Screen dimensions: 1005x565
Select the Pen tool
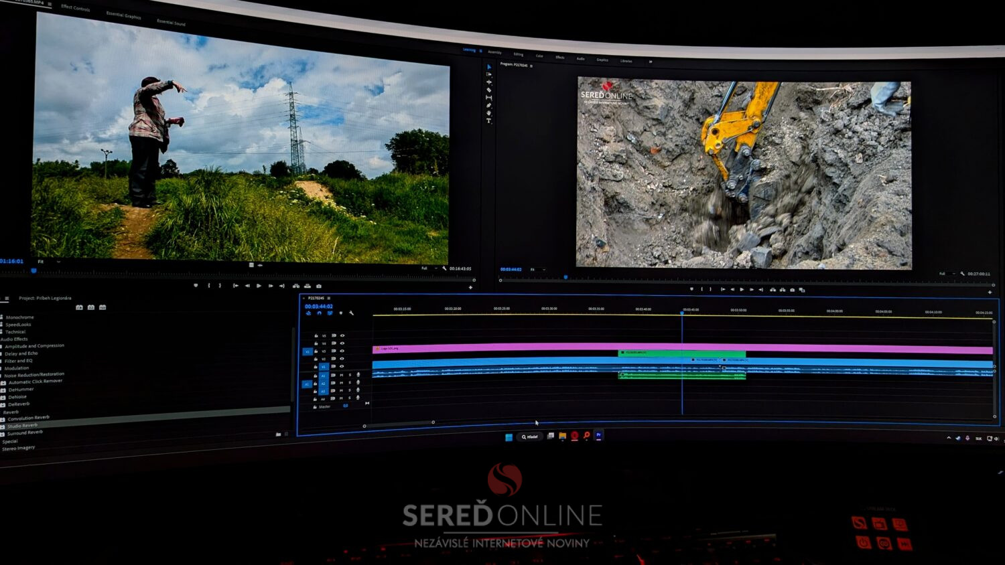(489, 106)
